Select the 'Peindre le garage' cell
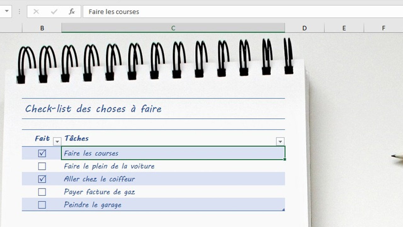 pyautogui.click(x=173, y=205)
